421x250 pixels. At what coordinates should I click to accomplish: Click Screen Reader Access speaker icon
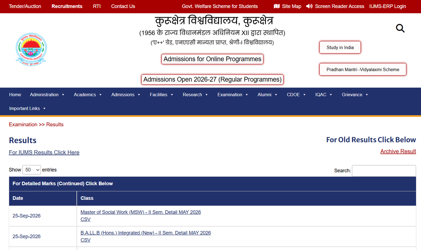pyautogui.click(x=309, y=6)
